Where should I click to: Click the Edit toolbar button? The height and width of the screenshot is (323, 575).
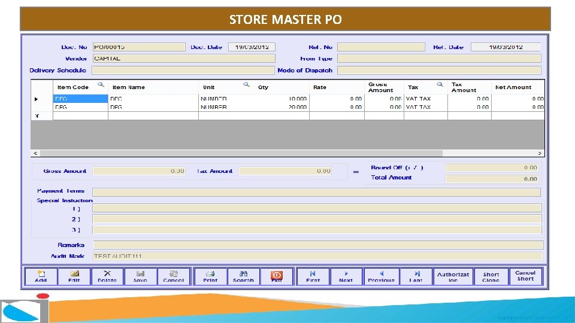(x=74, y=276)
